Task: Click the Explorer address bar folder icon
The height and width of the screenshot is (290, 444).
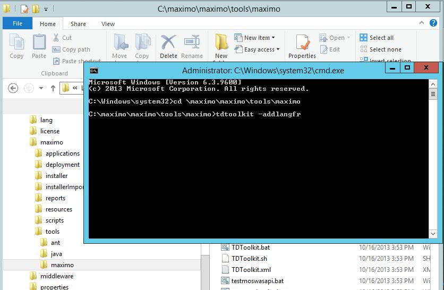Action: (x=66, y=88)
